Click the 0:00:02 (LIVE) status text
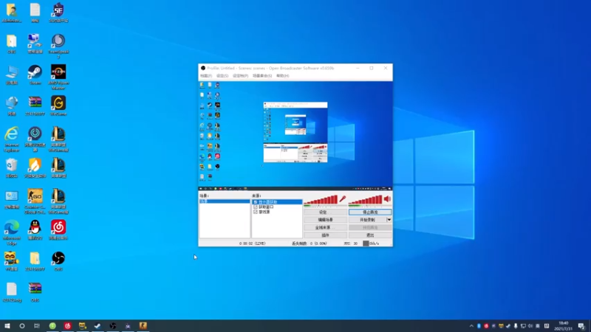Image resolution: width=591 pixels, height=332 pixels. 252,243
